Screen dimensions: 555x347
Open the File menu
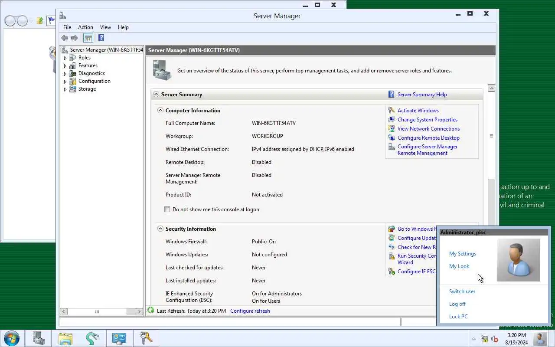pyautogui.click(x=67, y=27)
